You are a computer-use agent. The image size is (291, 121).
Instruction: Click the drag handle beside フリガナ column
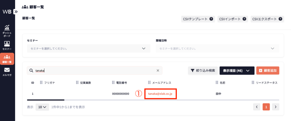pos(41,83)
